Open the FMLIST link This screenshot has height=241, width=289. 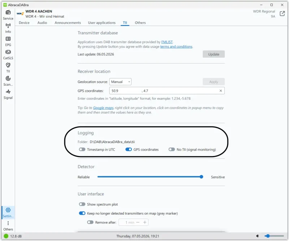(x=167, y=42)
